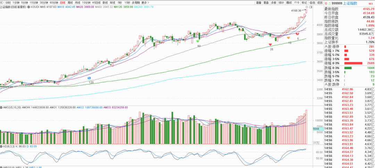
Task: Click the 返回 back button
Action: click(319, 3)
